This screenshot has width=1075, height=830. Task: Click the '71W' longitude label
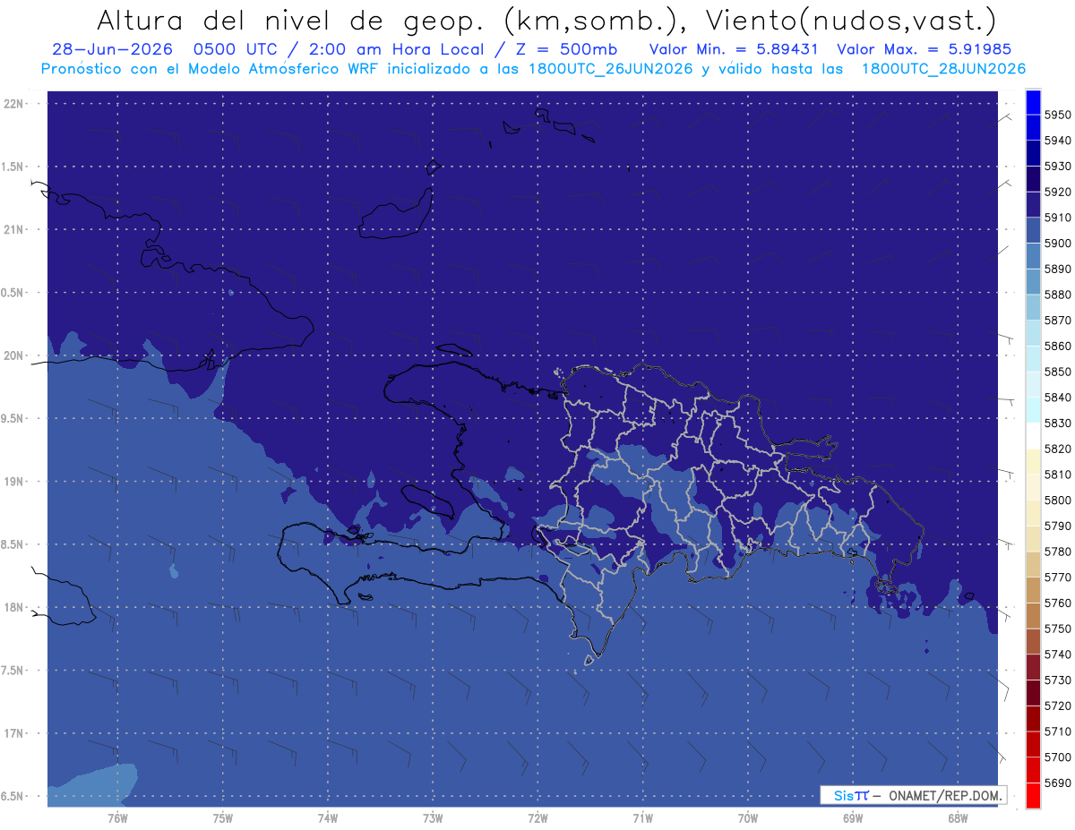pyautogui.click(x=642, y=818)
